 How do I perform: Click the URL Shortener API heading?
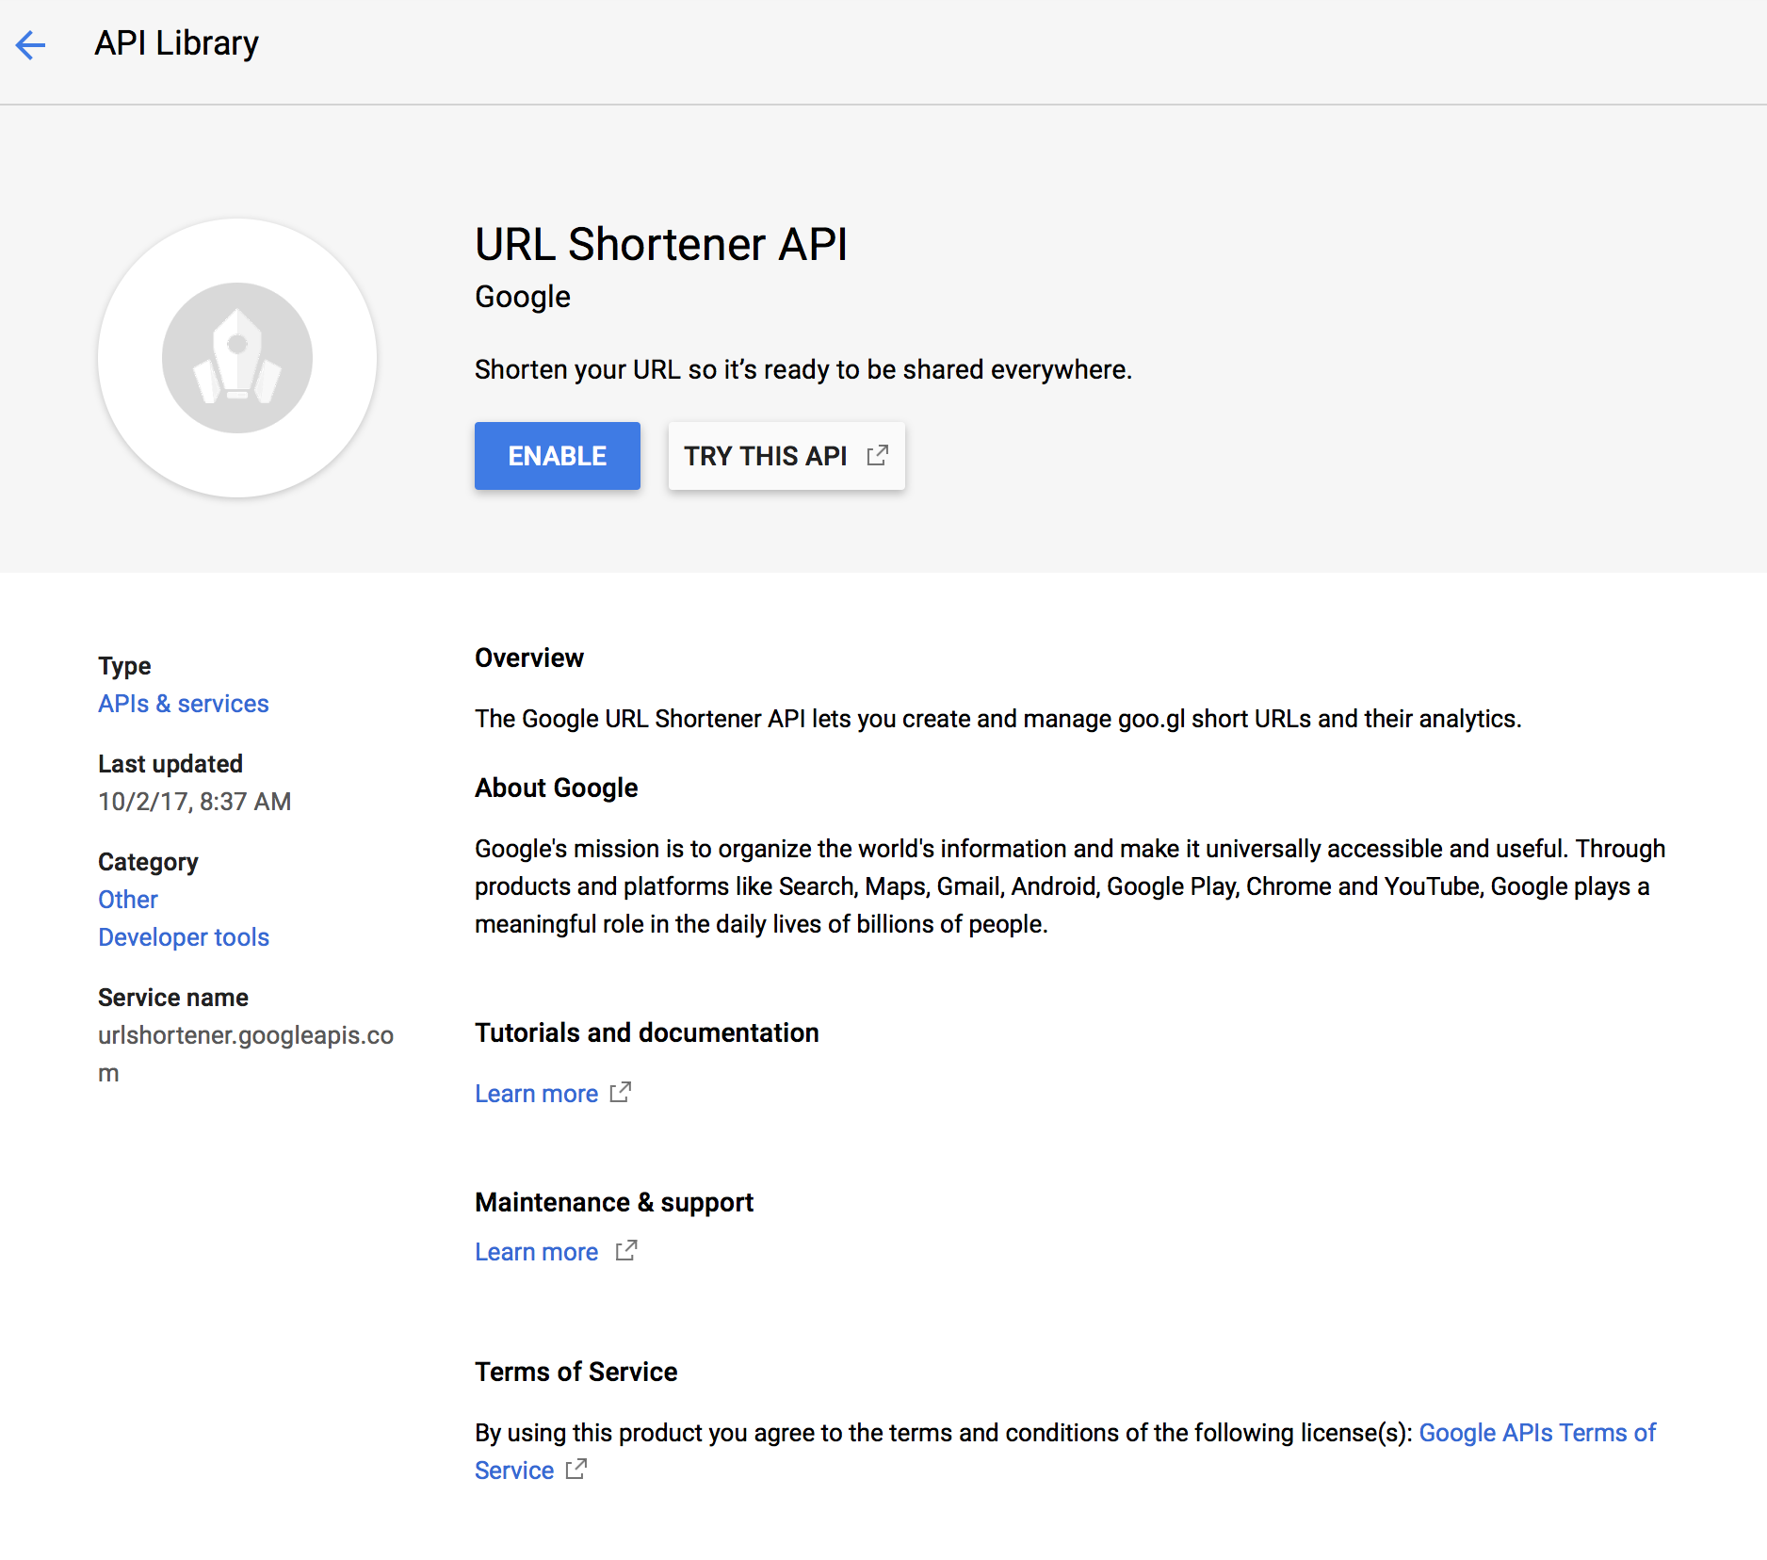click(x=661, y=244)
